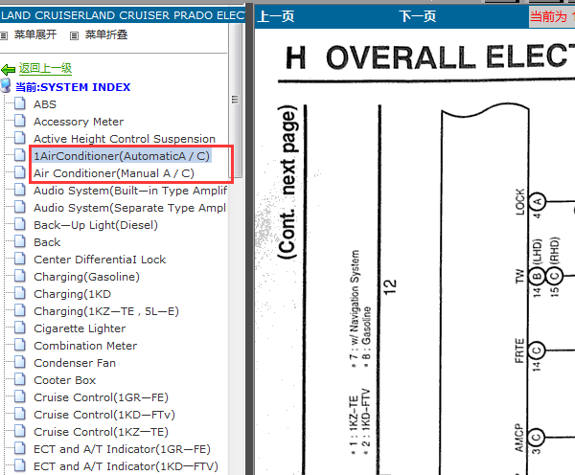
Task: Click page icon beside Active Height Control
Action: point(20,138)
